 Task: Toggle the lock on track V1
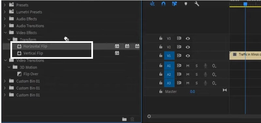point(161,55)
